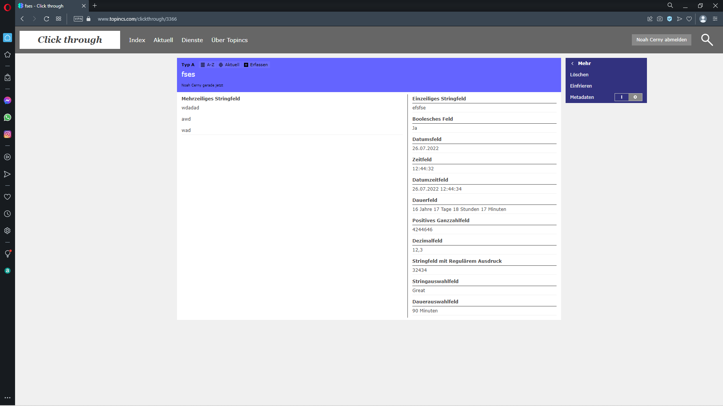This screenshot has height=406, width=723.
Task: Click the Aktuell icon in Typ A bar
Action: click(x=221, y=65)
